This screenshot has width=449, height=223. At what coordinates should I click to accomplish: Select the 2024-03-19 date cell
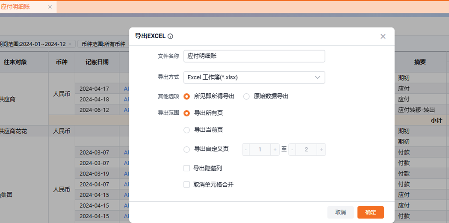(97, 174)
